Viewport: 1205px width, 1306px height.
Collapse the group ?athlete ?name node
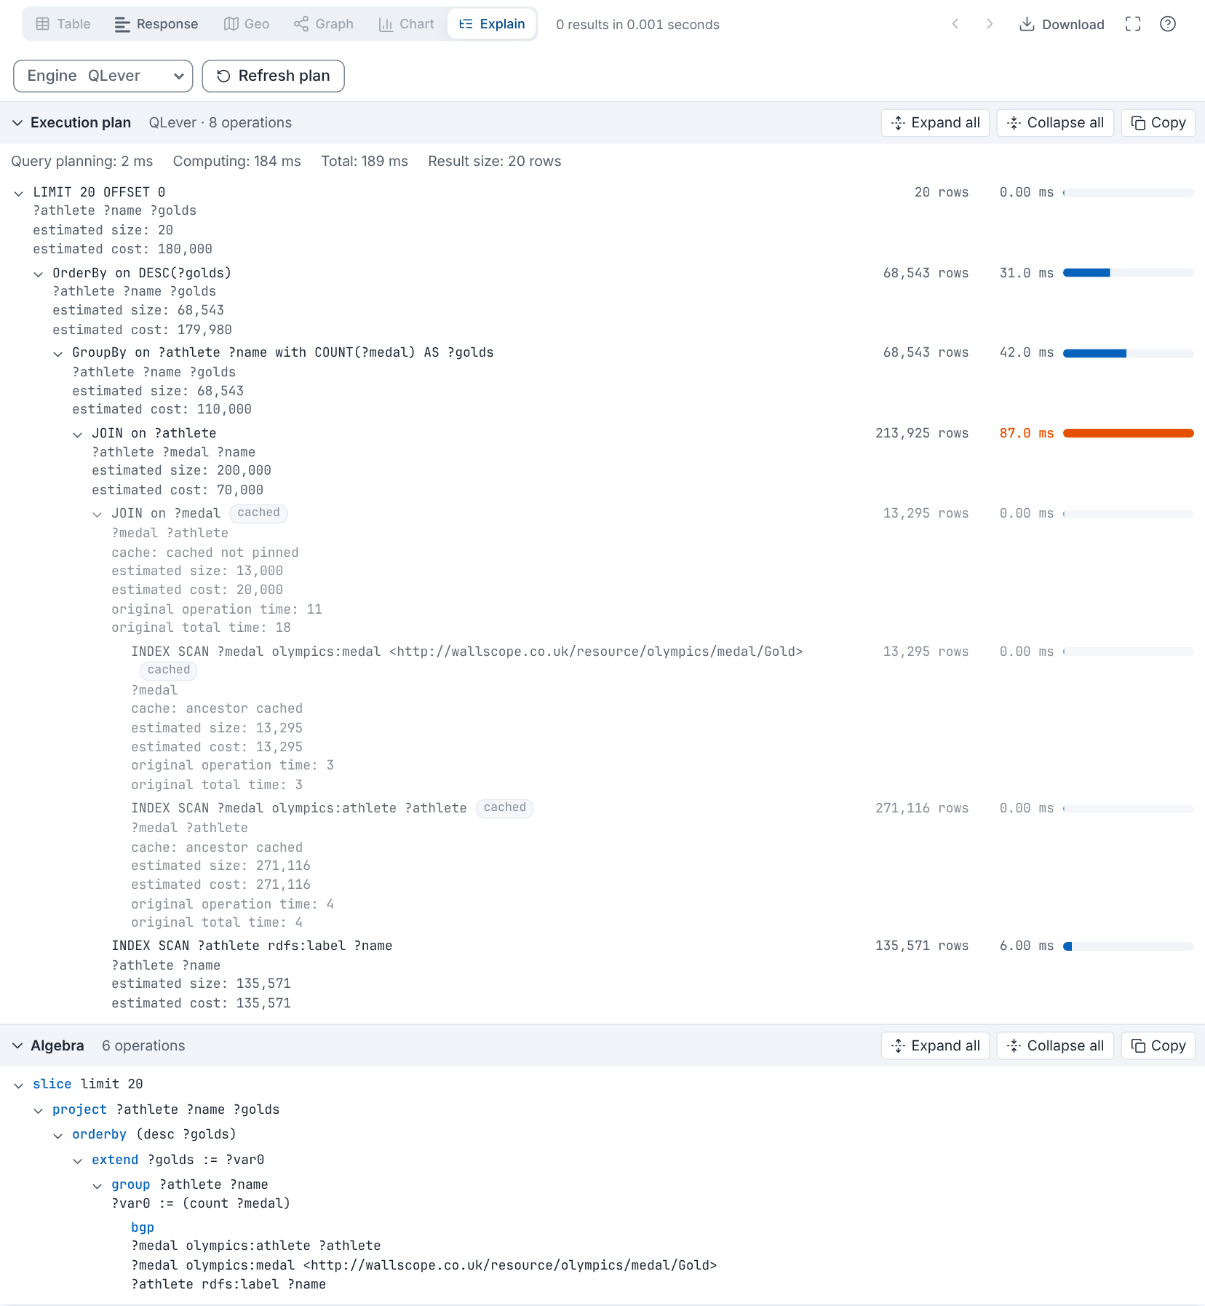pyautogui.click(x=98, y=1186)
